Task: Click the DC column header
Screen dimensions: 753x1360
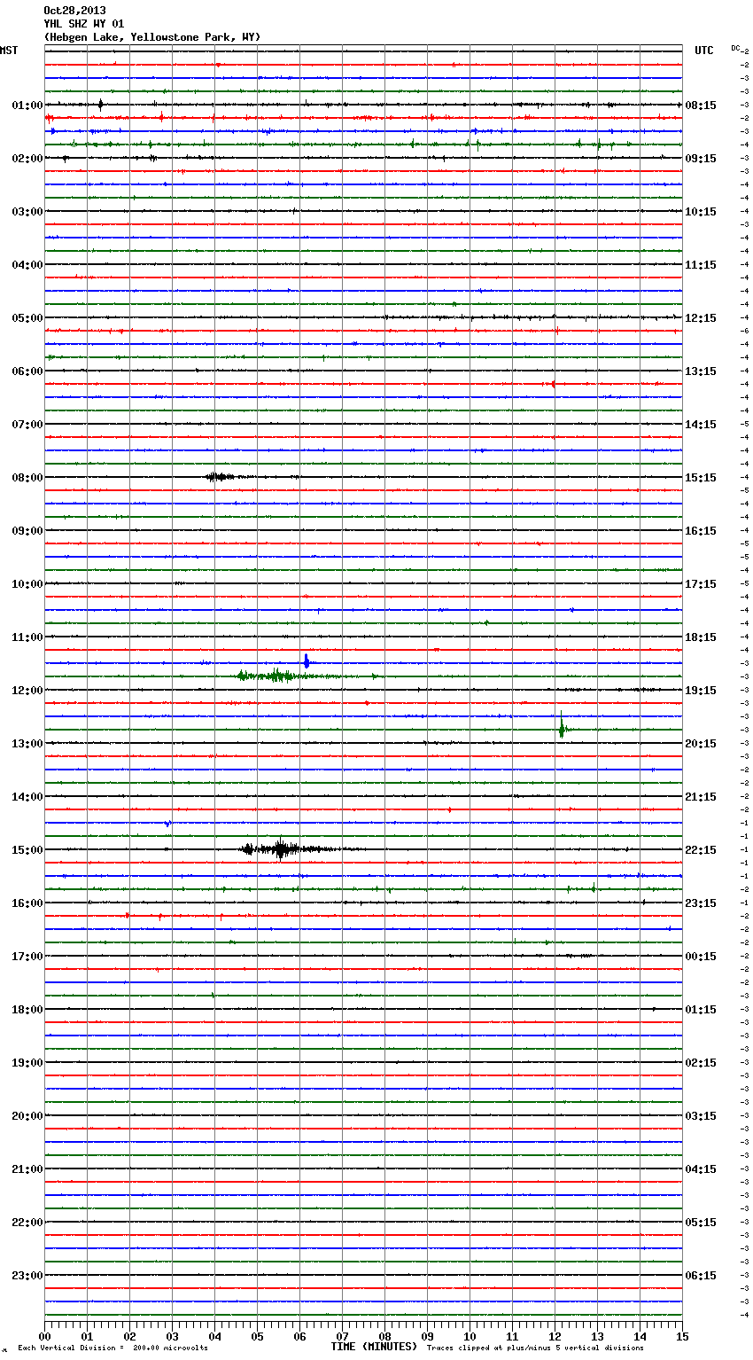Action: (x=735, y=48)
